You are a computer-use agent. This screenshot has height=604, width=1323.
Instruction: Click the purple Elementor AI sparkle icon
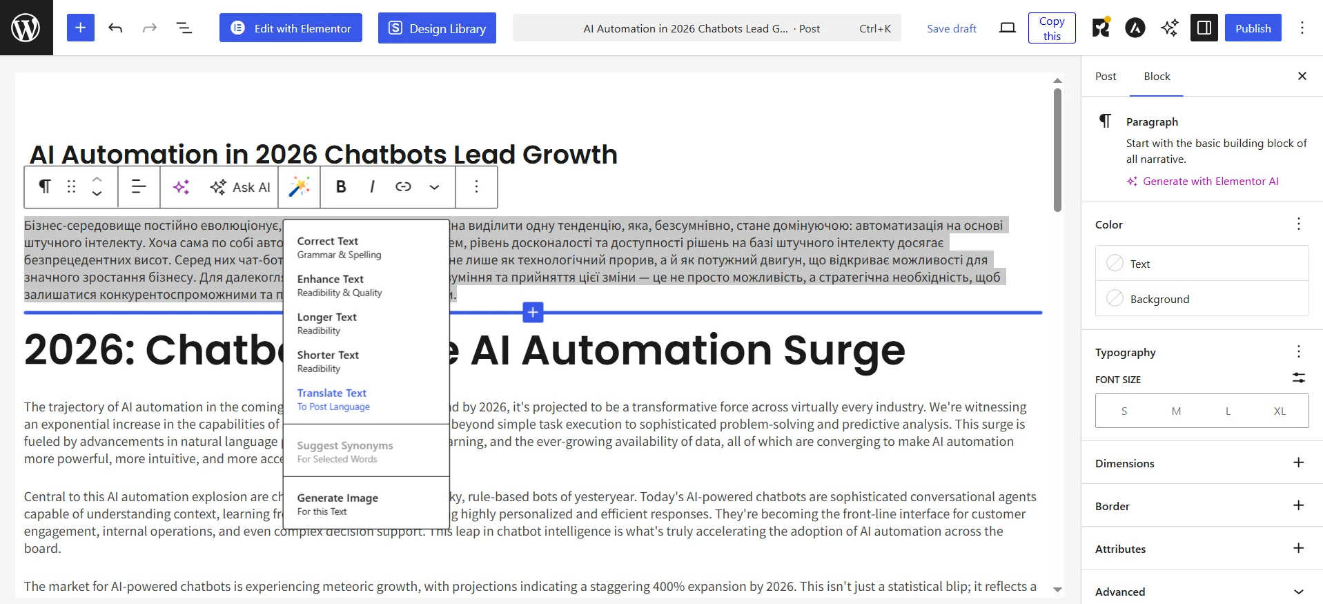pyautogui.click(x=181, y=186)
